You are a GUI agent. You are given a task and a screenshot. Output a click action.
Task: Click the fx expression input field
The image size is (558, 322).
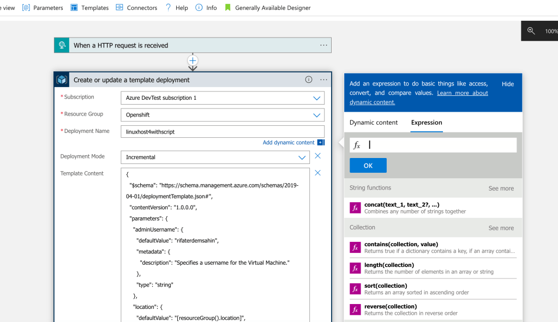(433, 145)
